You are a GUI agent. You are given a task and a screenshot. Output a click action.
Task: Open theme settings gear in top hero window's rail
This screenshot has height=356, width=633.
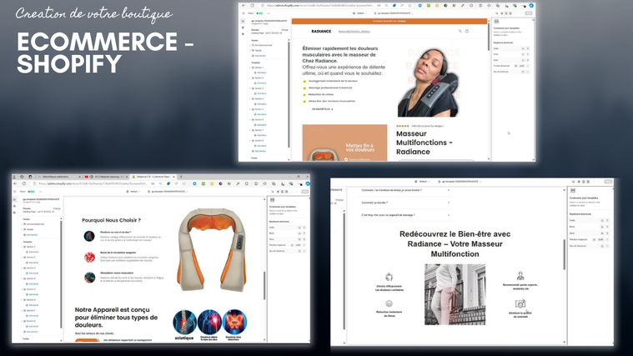[243, 28]
